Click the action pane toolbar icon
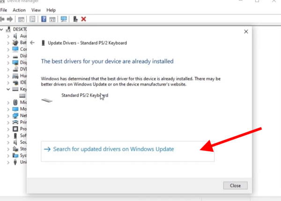Screen dimensions: 281x201 (x=52, y=19)
